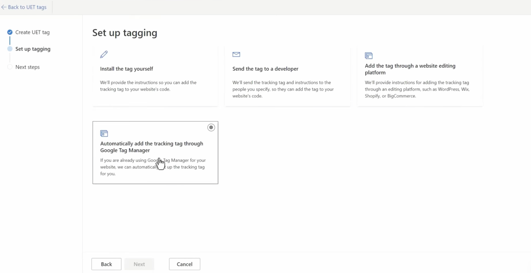
Task: Select the Automatically add tracking tag card title
Action: (x=152, y=147)
